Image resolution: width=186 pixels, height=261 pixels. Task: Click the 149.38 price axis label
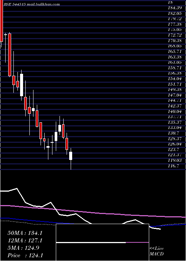175,90
